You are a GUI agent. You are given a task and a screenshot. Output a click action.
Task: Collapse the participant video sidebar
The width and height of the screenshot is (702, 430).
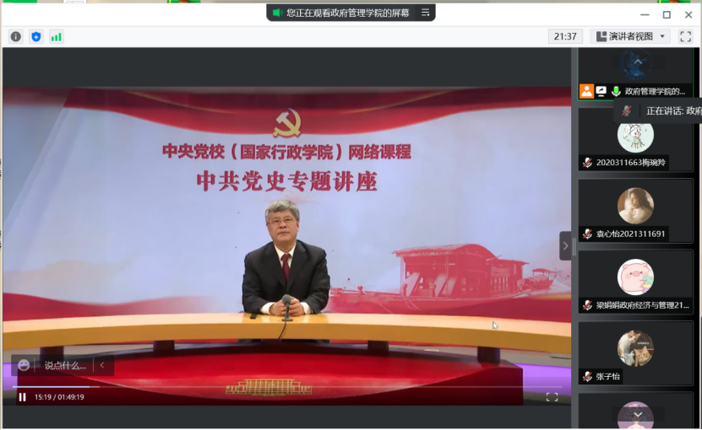click(565, 245)
